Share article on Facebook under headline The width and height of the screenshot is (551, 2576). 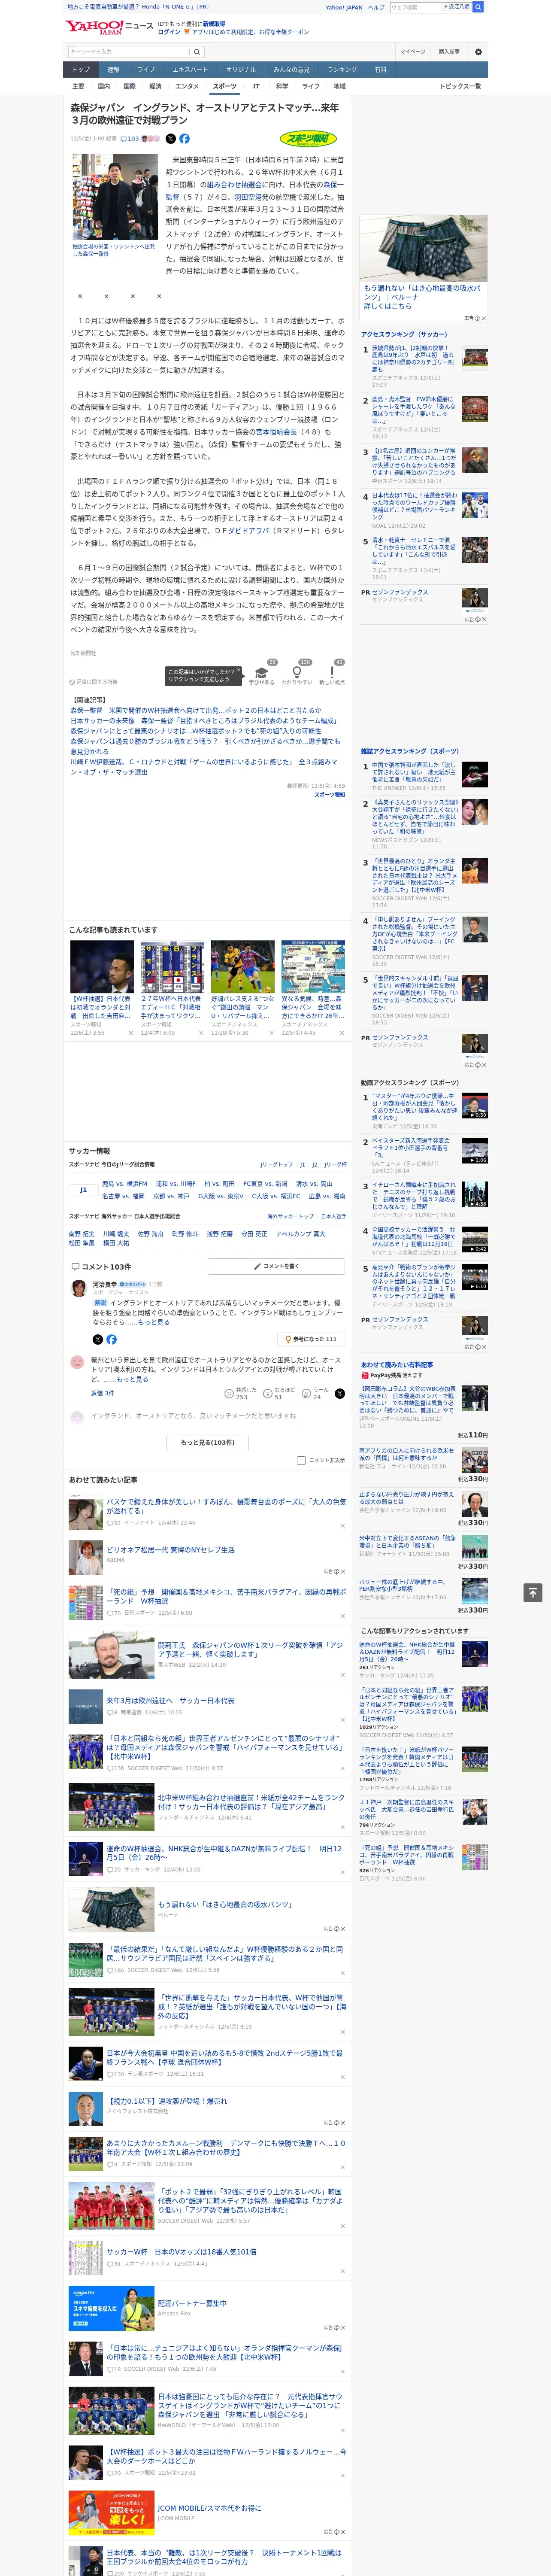[x=184, y=139]
